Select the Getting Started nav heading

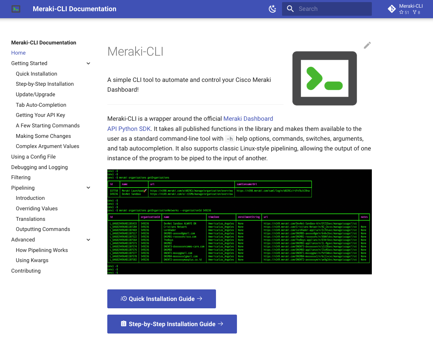(x=29, y=63)
